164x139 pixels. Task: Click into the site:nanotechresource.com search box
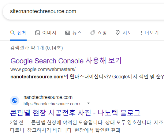point(84,12)
